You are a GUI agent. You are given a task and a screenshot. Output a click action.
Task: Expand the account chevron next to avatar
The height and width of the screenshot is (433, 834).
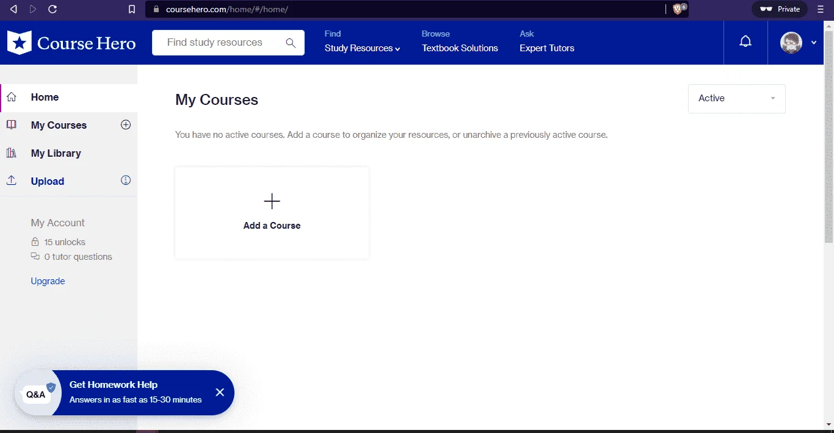814,43
